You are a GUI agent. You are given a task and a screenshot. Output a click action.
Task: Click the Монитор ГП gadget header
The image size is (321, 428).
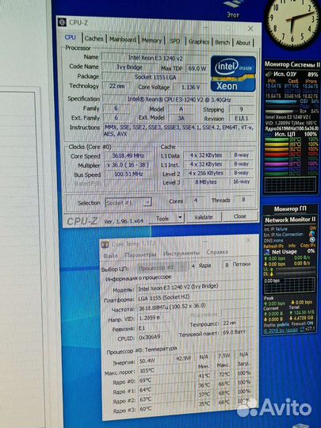[290, 209]
